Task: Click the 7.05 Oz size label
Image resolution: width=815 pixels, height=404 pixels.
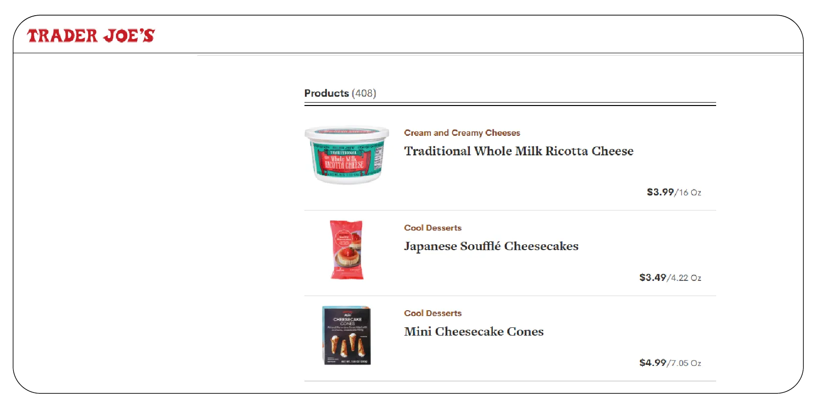Action: pos(686,363)
